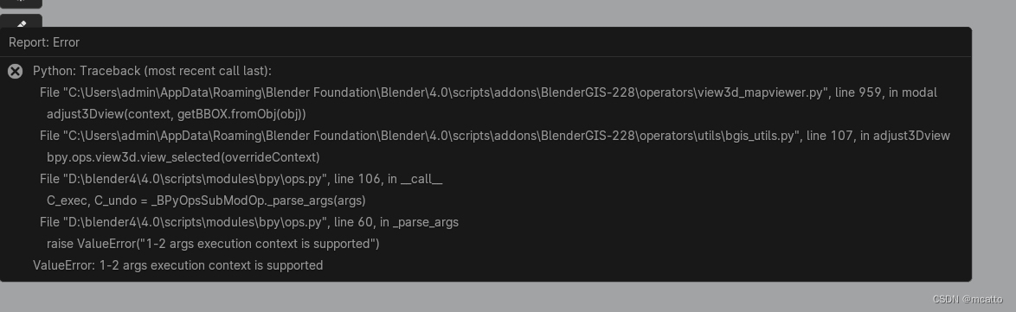
Task: Click the 'Report: Error' header
Action: pyautogui.click(x=44, y=42)
